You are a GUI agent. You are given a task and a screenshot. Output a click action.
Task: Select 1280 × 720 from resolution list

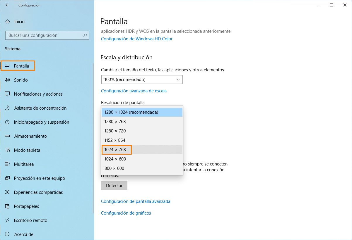pyautogui.click(x=115, y=131)
